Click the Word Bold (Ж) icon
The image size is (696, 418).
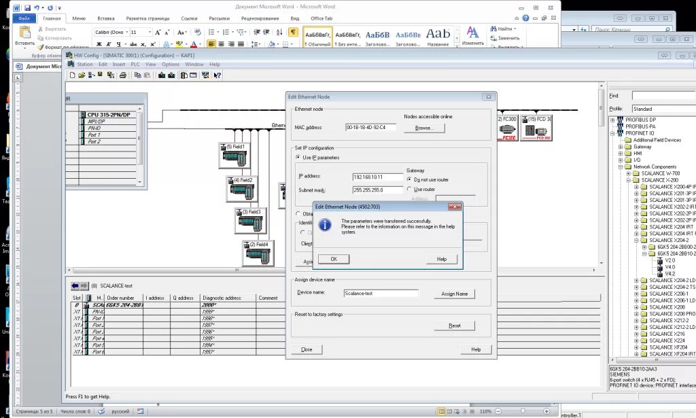click(99, 44)
